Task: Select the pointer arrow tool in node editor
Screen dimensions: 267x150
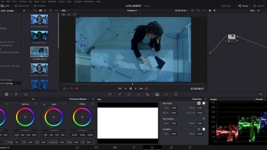Action: [210, 10]
